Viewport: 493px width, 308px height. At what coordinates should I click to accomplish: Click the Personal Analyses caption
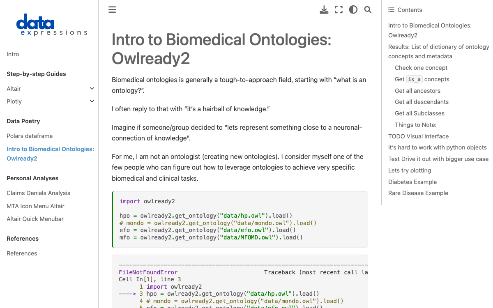(x=32, y=178)
